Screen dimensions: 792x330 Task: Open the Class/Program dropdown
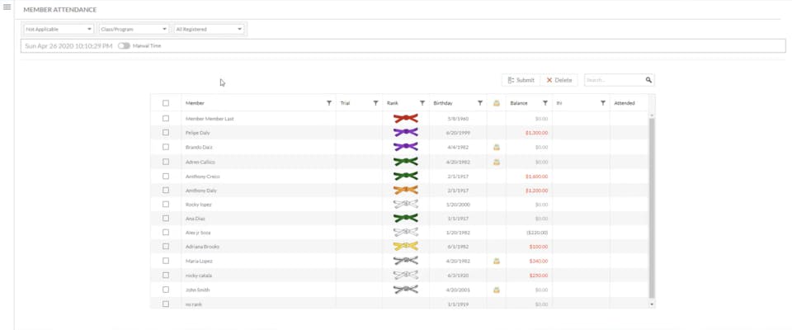[134, 30]
